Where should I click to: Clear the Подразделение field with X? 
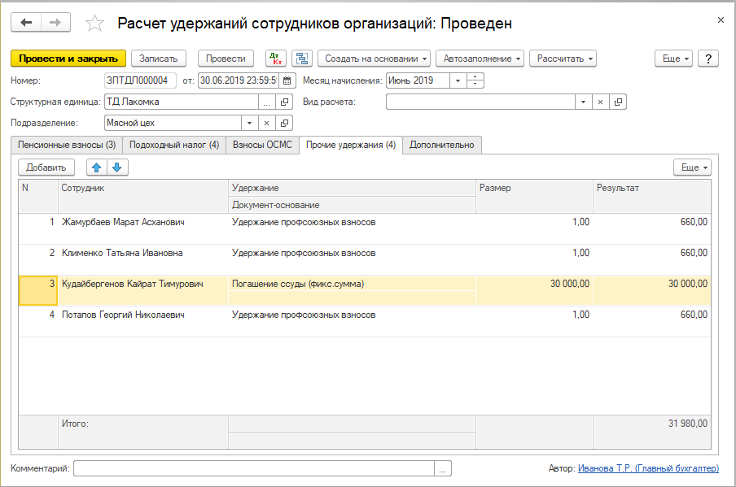tap(266, 123)
